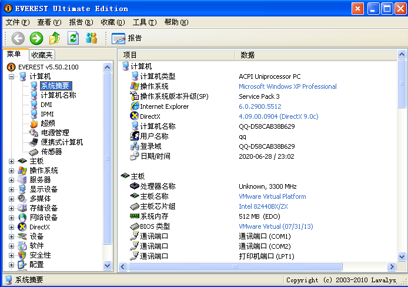Click the 主板 motherboard tree icon

tap(22, 161)
